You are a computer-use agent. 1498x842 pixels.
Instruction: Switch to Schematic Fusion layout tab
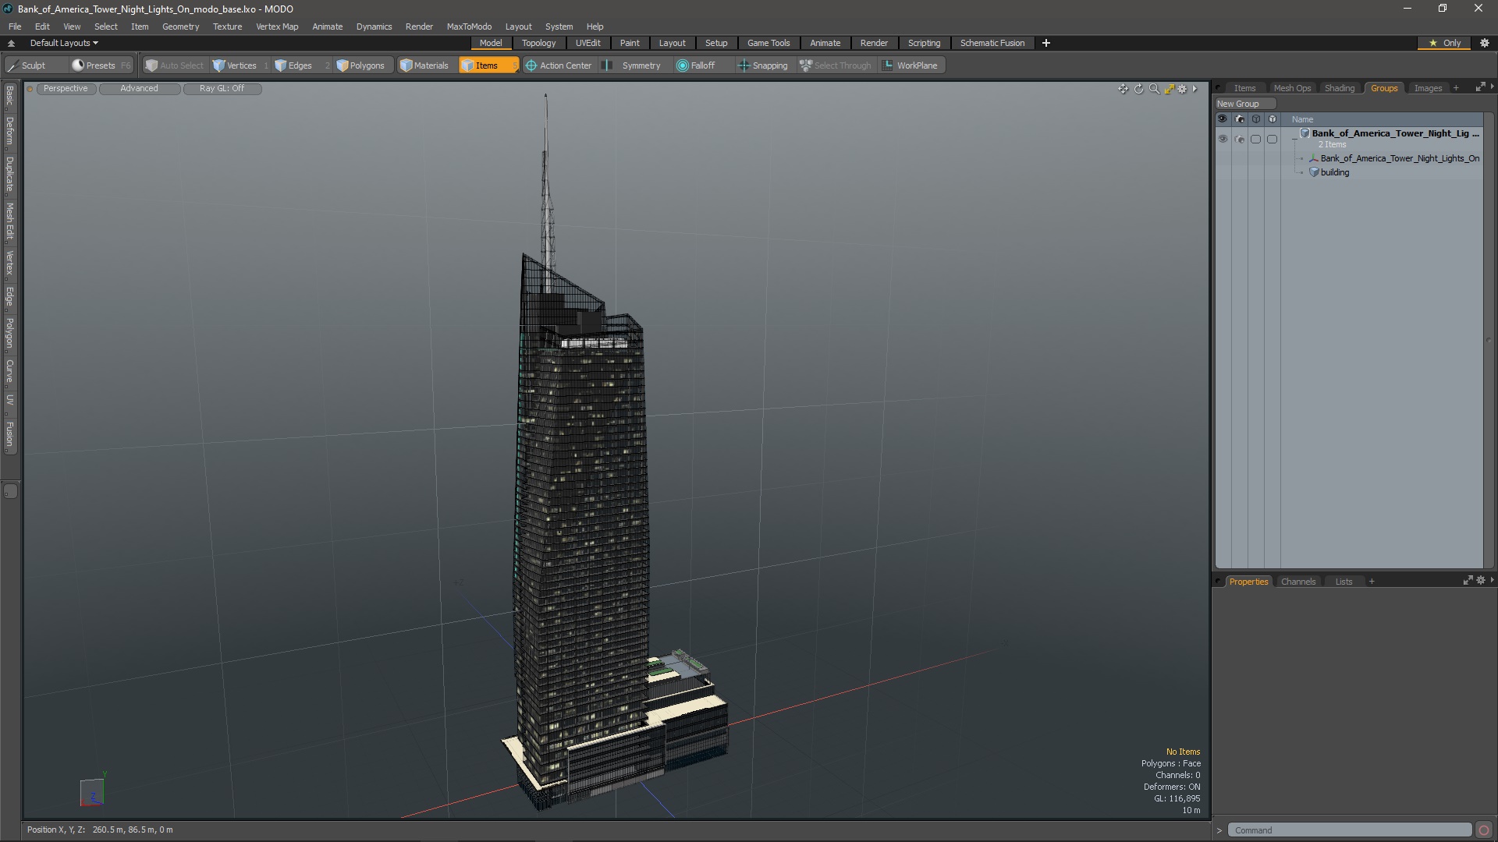click(992, 43)
